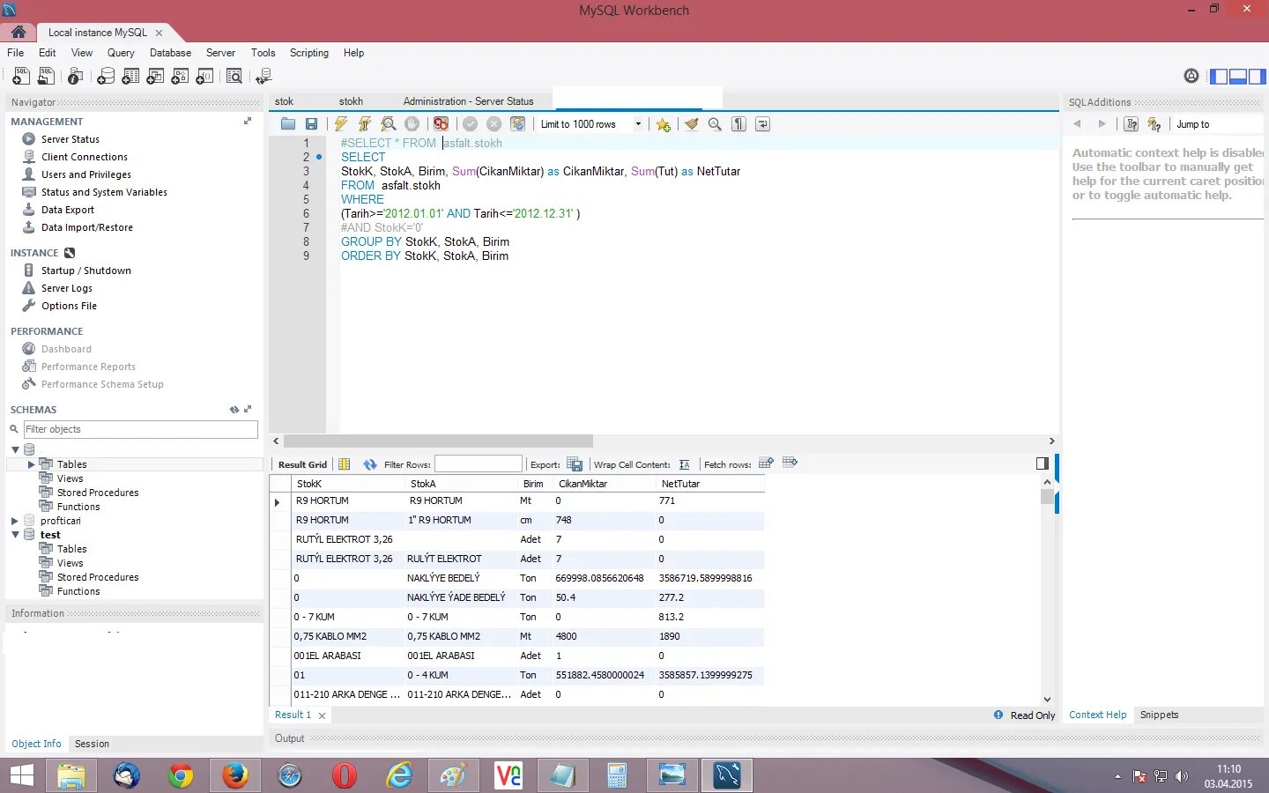Click the Filter Rows input field
Image resolution: width=1269 pixels, height=793 pixels.
click(x=479, y=464)
